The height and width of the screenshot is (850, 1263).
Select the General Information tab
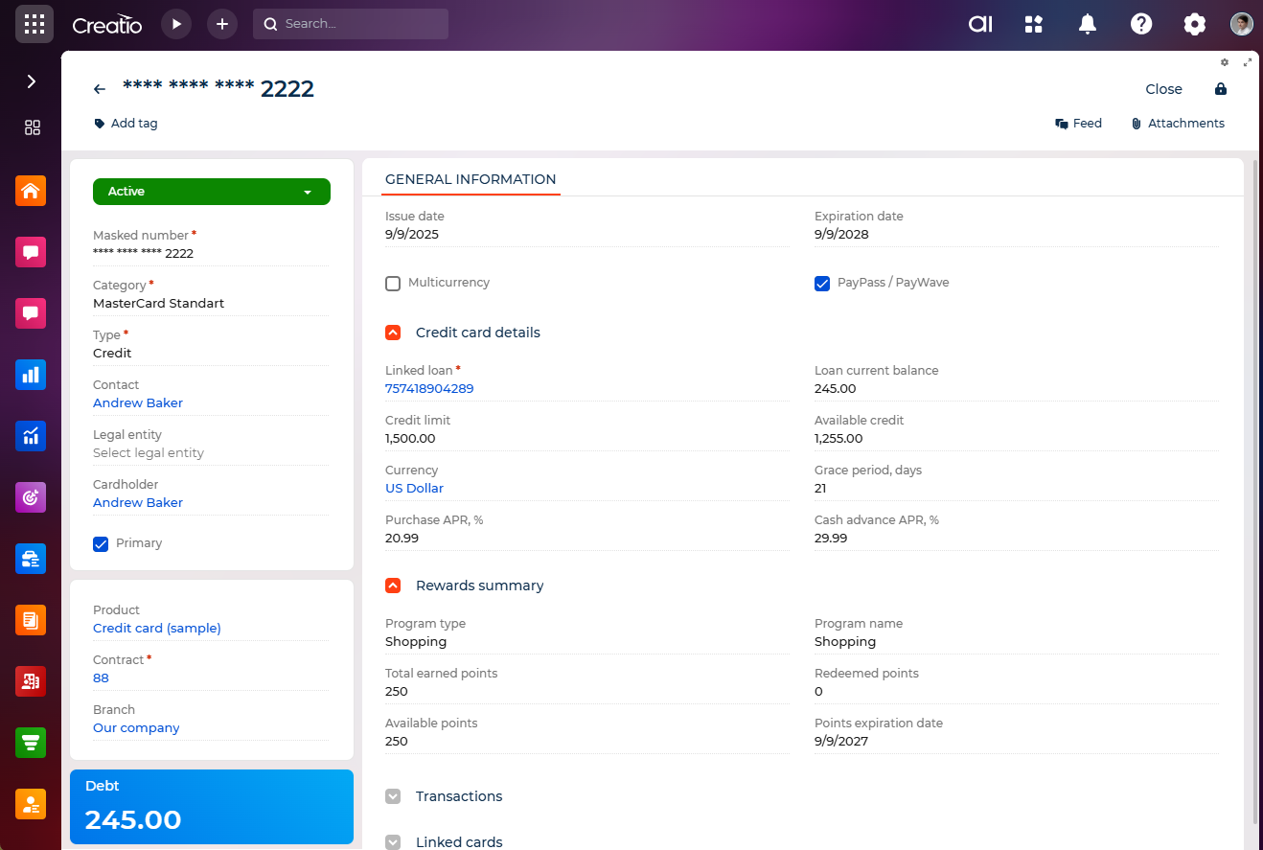(x=471, y=179)
